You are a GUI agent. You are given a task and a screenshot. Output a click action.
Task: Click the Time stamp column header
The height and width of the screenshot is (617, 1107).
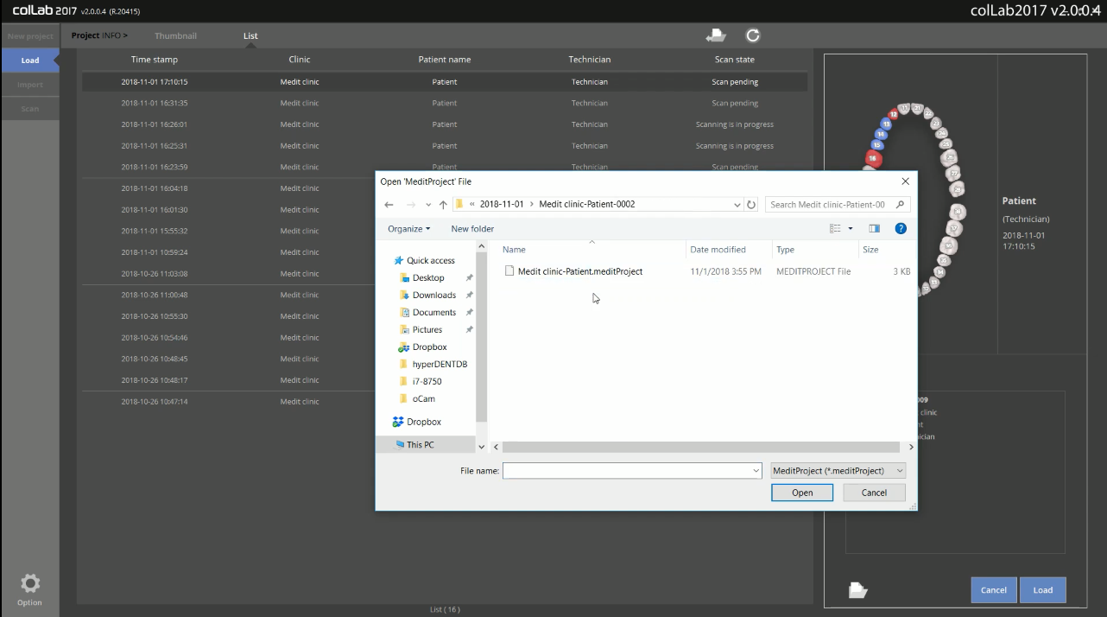[155, 60]
